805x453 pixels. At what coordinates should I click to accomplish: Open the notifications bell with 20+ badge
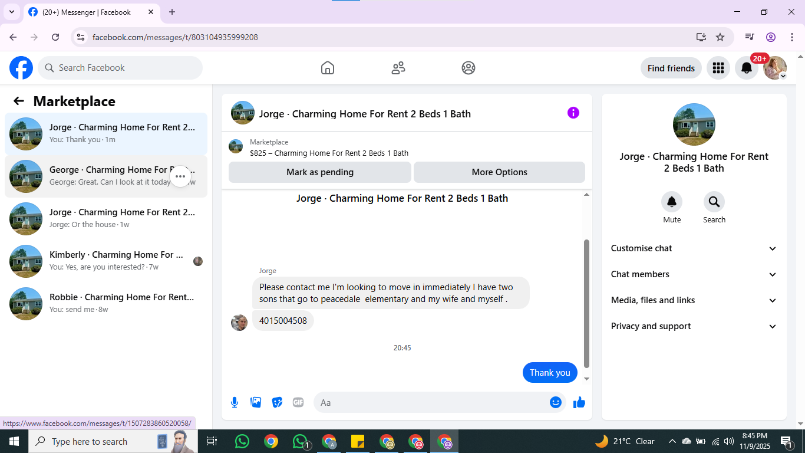click(747, 68)
